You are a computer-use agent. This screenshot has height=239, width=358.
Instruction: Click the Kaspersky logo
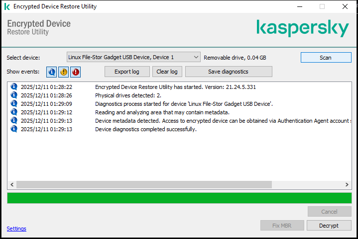pos(303,28)
